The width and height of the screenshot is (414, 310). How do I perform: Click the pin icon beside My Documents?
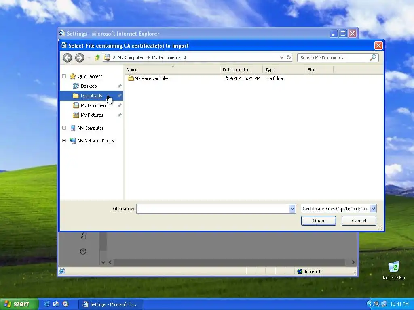click(119, 105)
